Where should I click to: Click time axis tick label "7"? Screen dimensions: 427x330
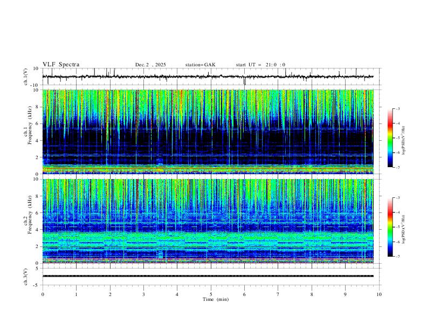click(x=278, y=294)
